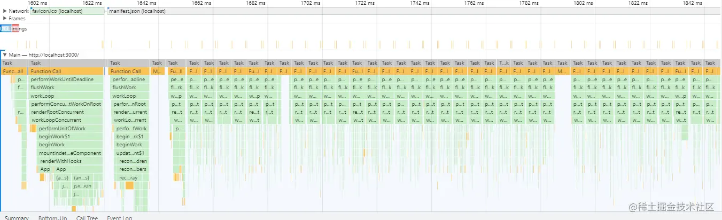Open the Summary tab
Viewport: 722px width, 220px height.
(x=16, y=217)
